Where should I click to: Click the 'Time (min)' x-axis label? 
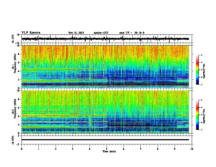click(x=109, y=151)
